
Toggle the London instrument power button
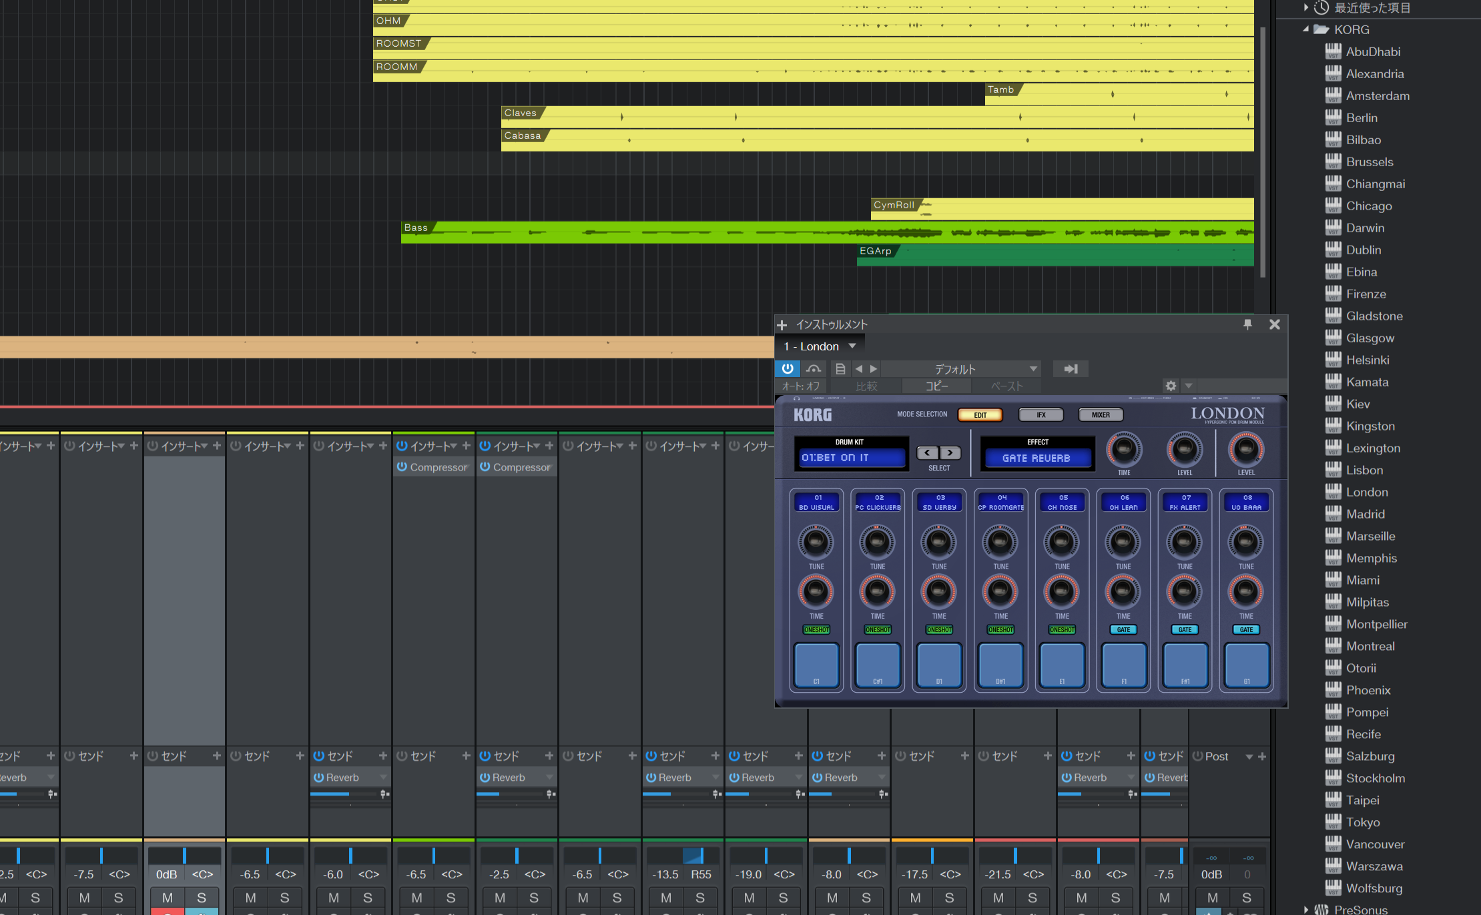(x=788, y=368)
